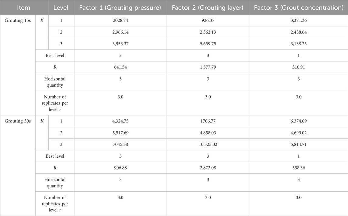Select the cell showing 5,659.75
The width and height of the screenshot is (348, 216).
(208, 43)
